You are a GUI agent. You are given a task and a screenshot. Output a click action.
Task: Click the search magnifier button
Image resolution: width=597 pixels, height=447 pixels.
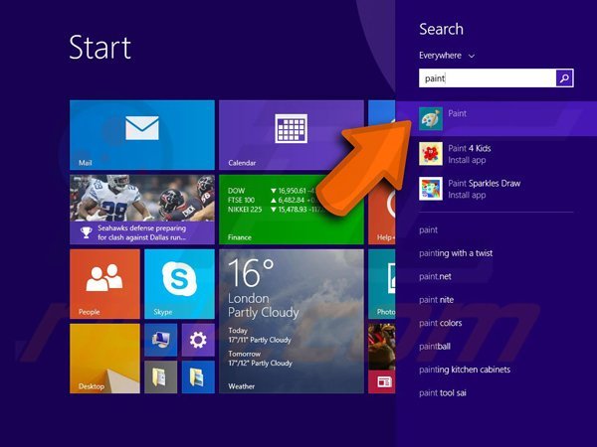[564, 78]
